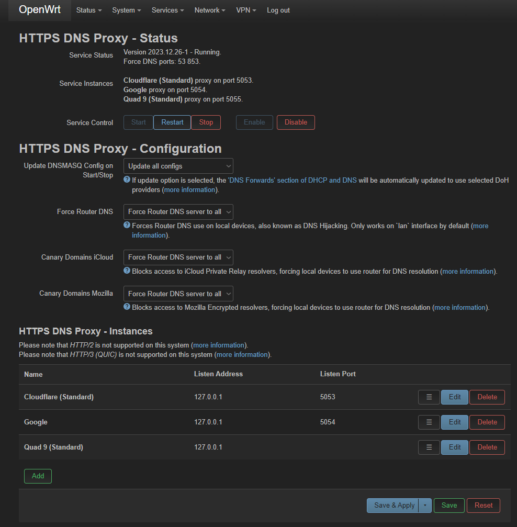Open more information link about HTTP/2 support
Viewport: 517px width, 527px height.
point(219,345)
